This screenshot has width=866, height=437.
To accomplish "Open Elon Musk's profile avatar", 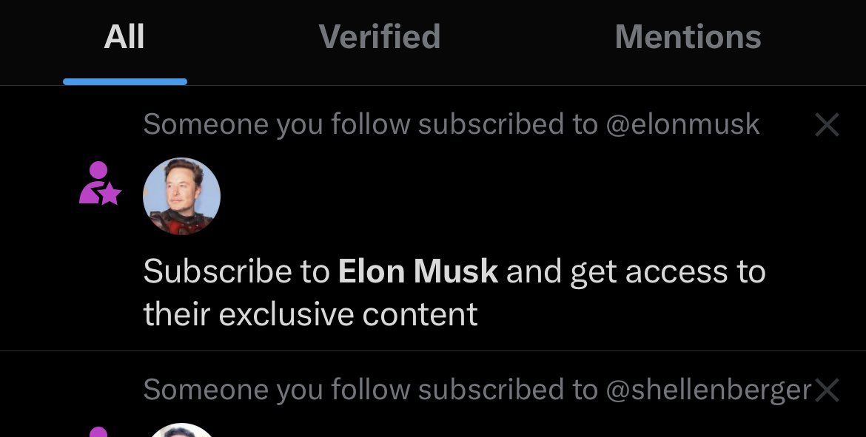I will [181, 197].
